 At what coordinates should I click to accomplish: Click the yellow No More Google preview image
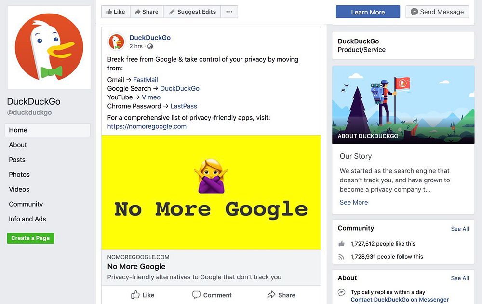(211, 193)
